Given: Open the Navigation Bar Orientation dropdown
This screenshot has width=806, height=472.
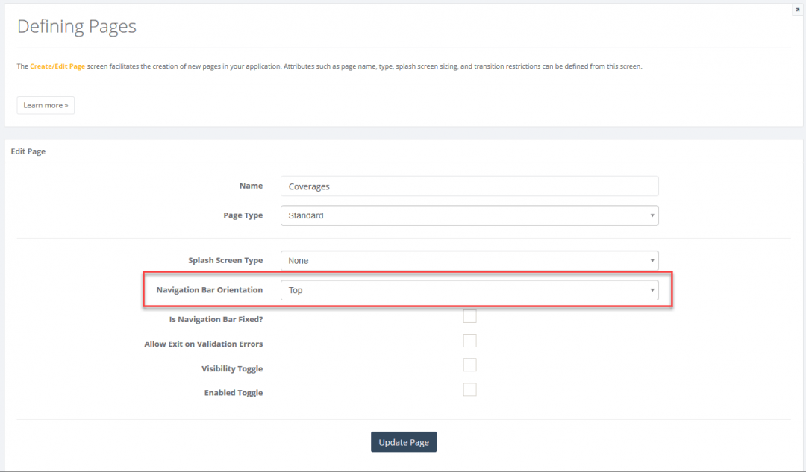Looking at the screenshot, I should 469,290.
